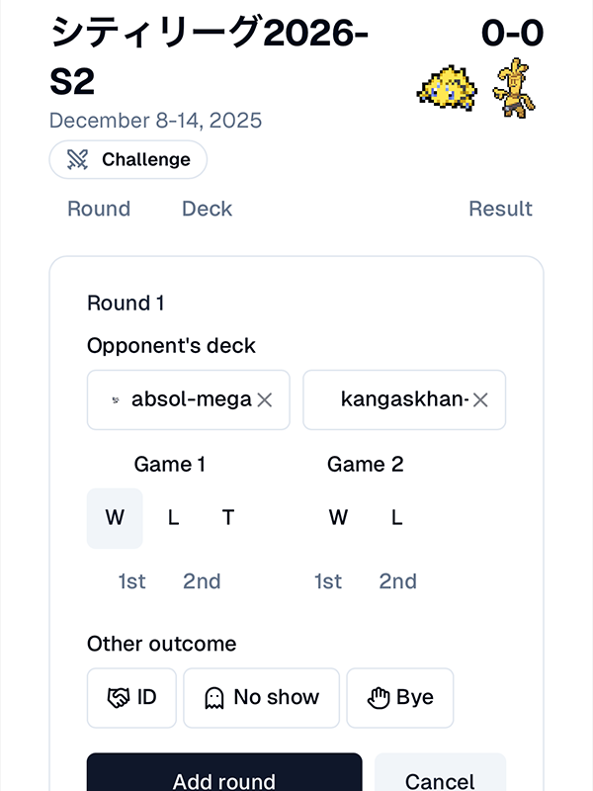Mark Game 1 as a tie
The width and height of the screenshot is (593, 791).
[228, 518]
